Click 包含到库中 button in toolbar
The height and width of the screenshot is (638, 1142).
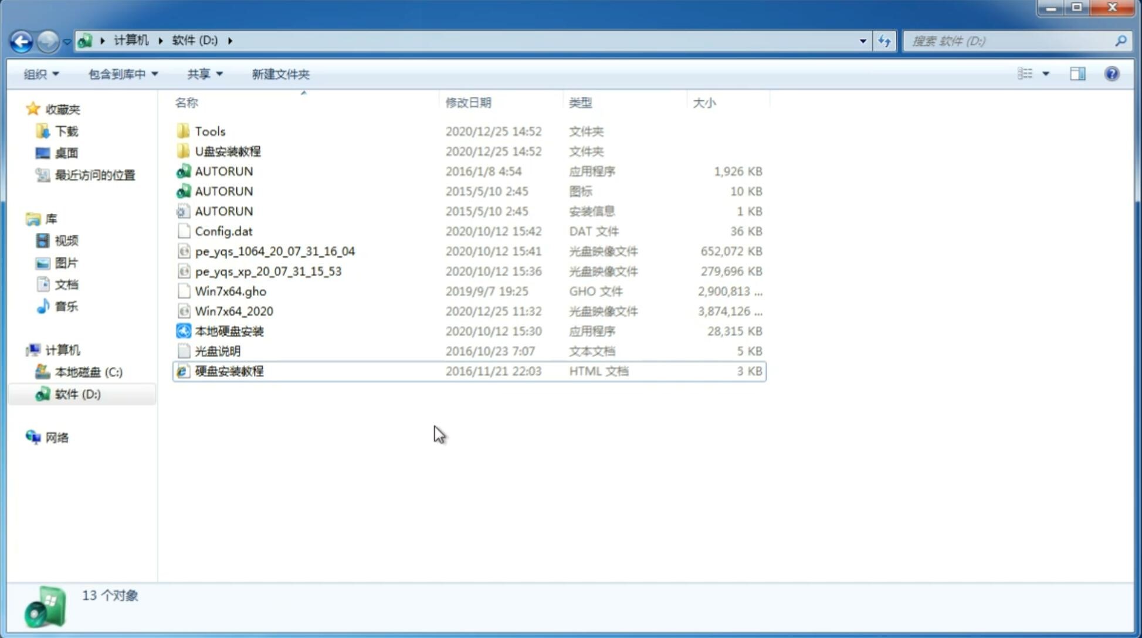[121, 73]
